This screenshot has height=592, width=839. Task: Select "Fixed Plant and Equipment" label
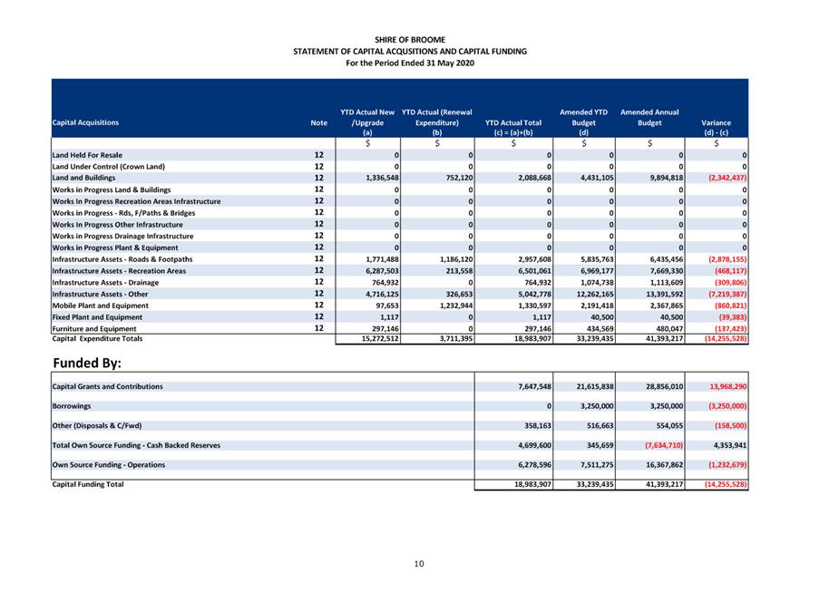97,317
